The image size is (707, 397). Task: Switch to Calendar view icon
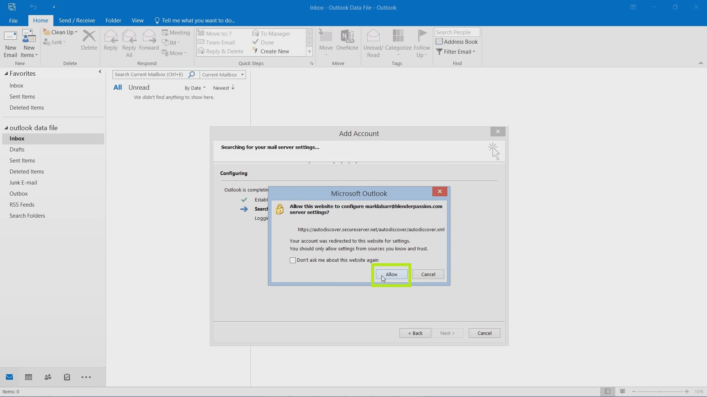(28, 377)
